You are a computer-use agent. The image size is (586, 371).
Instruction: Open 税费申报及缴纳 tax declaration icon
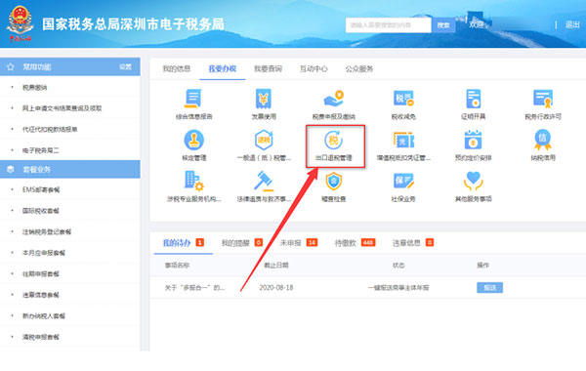(333, 99)
